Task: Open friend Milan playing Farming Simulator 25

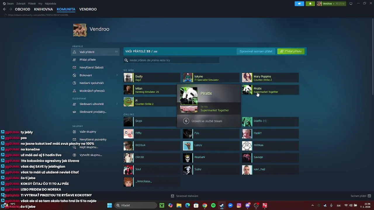Action: [150, 90]
